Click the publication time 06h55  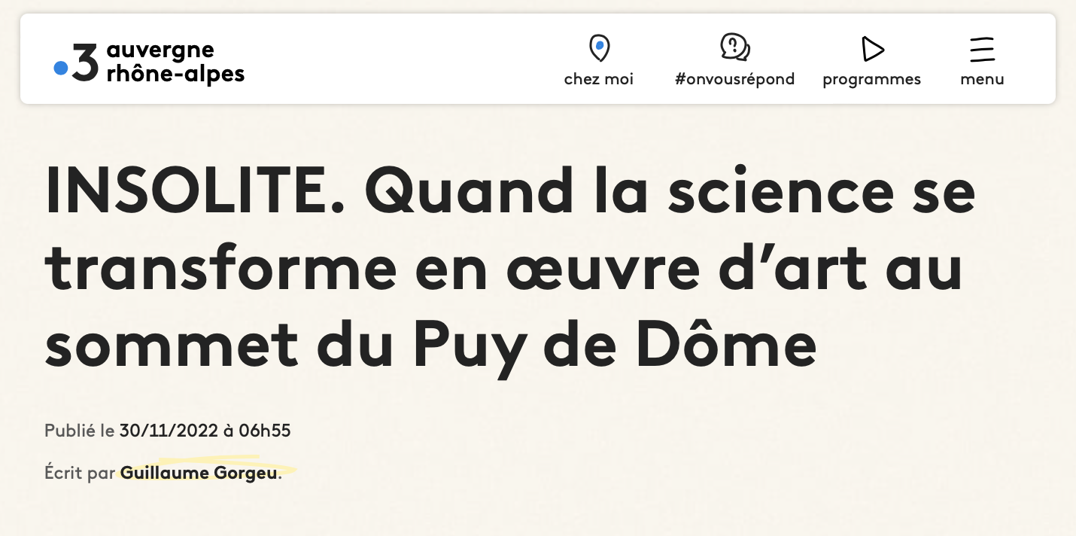[265, 431]
